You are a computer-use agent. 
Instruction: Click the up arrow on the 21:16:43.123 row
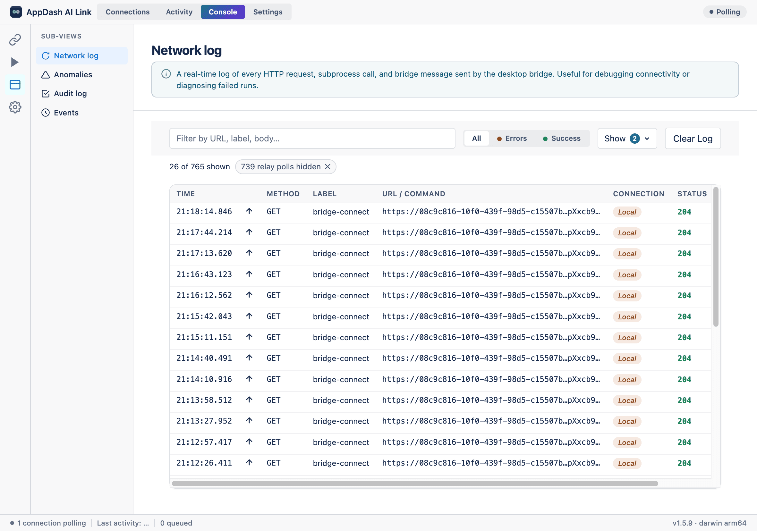tap(249, 274)
